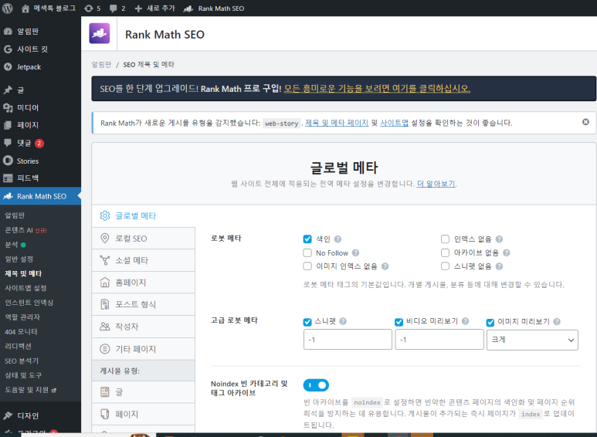Uncheck the 스니펫 advanced robots checkbox
The image size is (597, 437).
point(307,322)
